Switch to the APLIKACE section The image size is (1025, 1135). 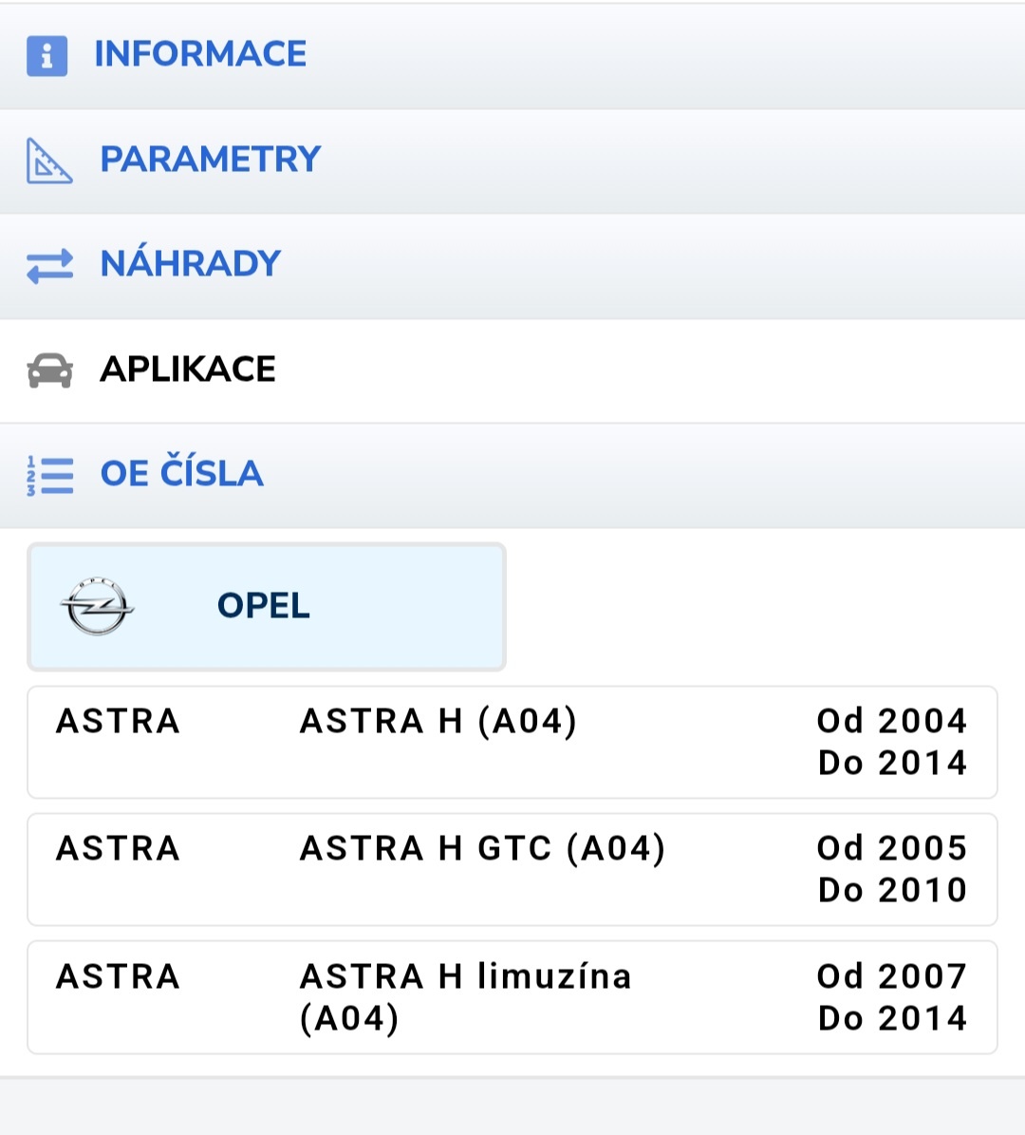coord(188,369)
